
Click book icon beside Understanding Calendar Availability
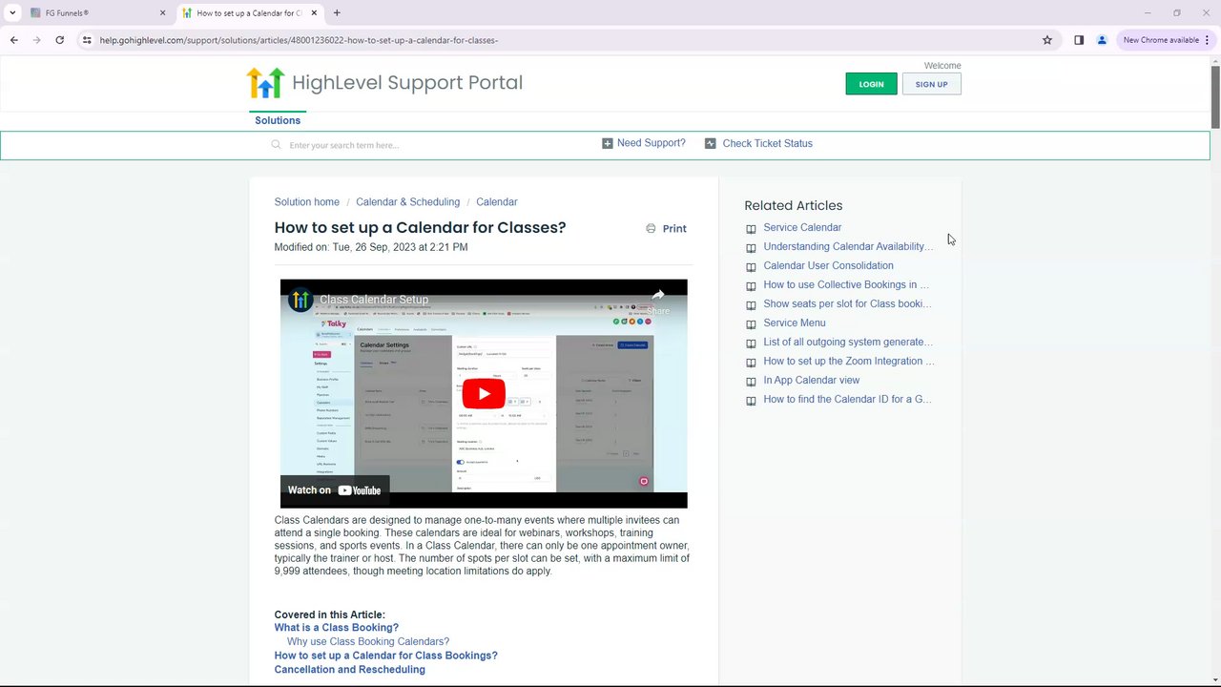point(751,248)
